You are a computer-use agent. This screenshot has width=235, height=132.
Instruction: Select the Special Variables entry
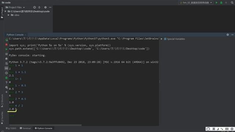pos(174,39)
